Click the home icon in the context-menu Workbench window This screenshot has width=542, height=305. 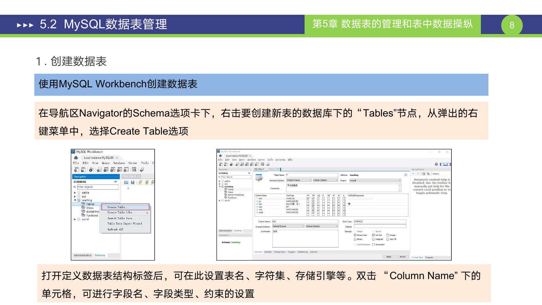click(76, 157)
